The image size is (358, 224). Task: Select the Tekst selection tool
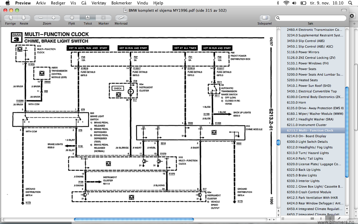[x=88, y=18]
